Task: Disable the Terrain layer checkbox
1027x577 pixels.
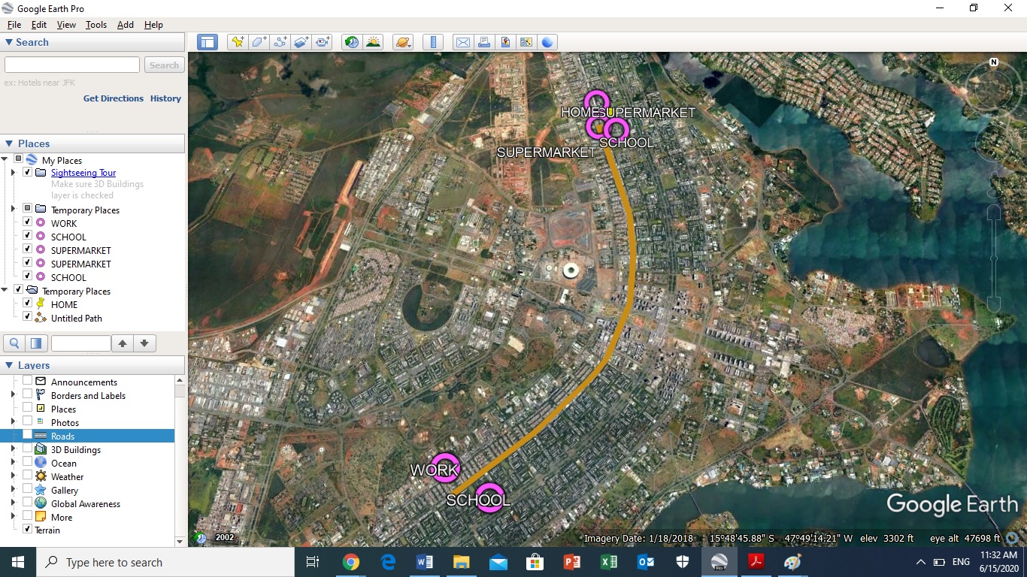Action: [x=28, y=529]
